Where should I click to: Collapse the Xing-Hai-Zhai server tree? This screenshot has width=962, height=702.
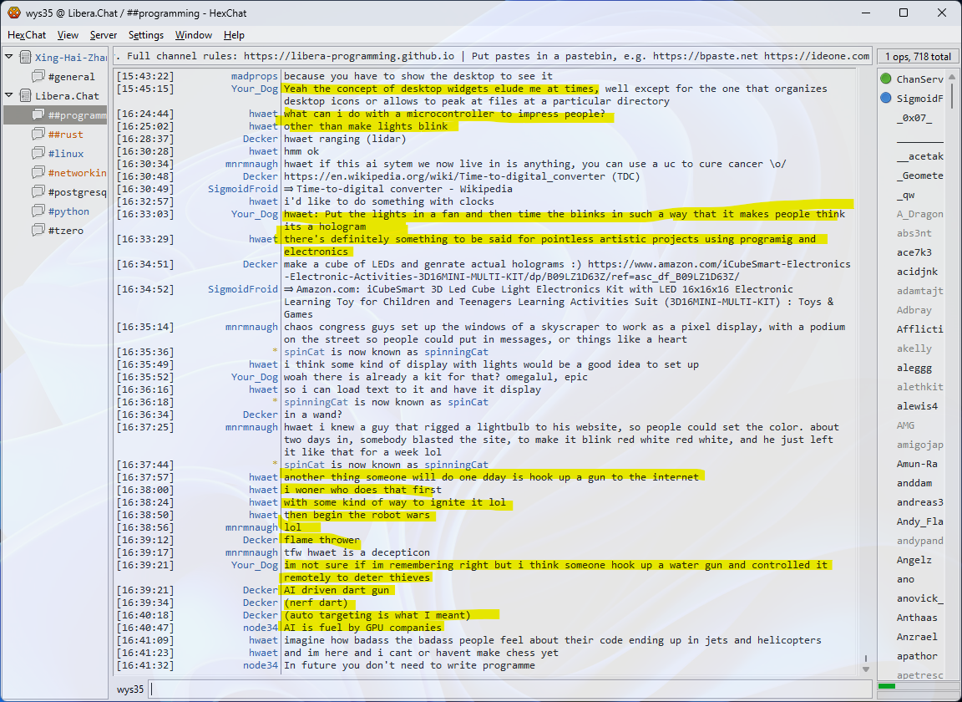point(9,58)
